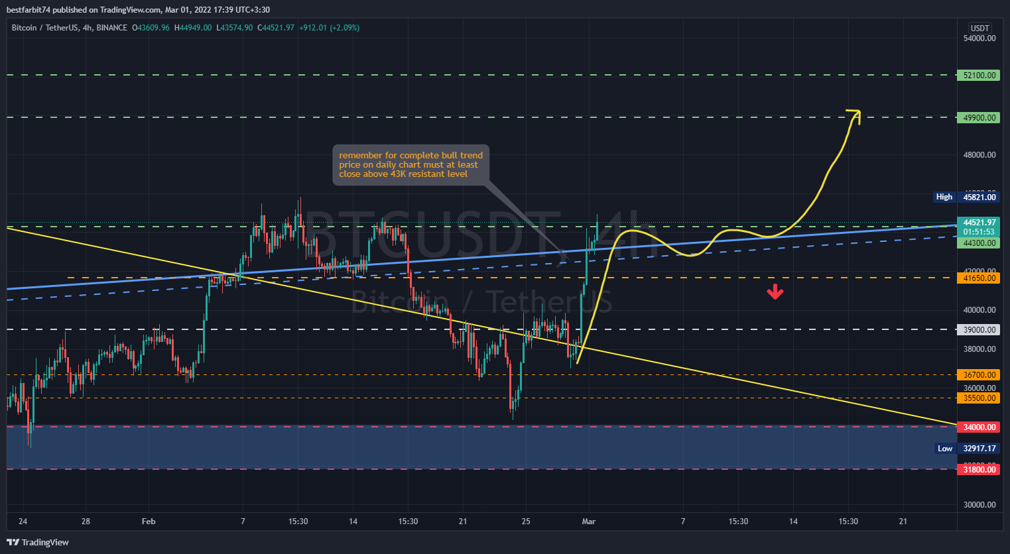Viewport: 1010px width, 554px height.
Task: Click the BINANCE exchange label in the header
Action: coord(111,28)
